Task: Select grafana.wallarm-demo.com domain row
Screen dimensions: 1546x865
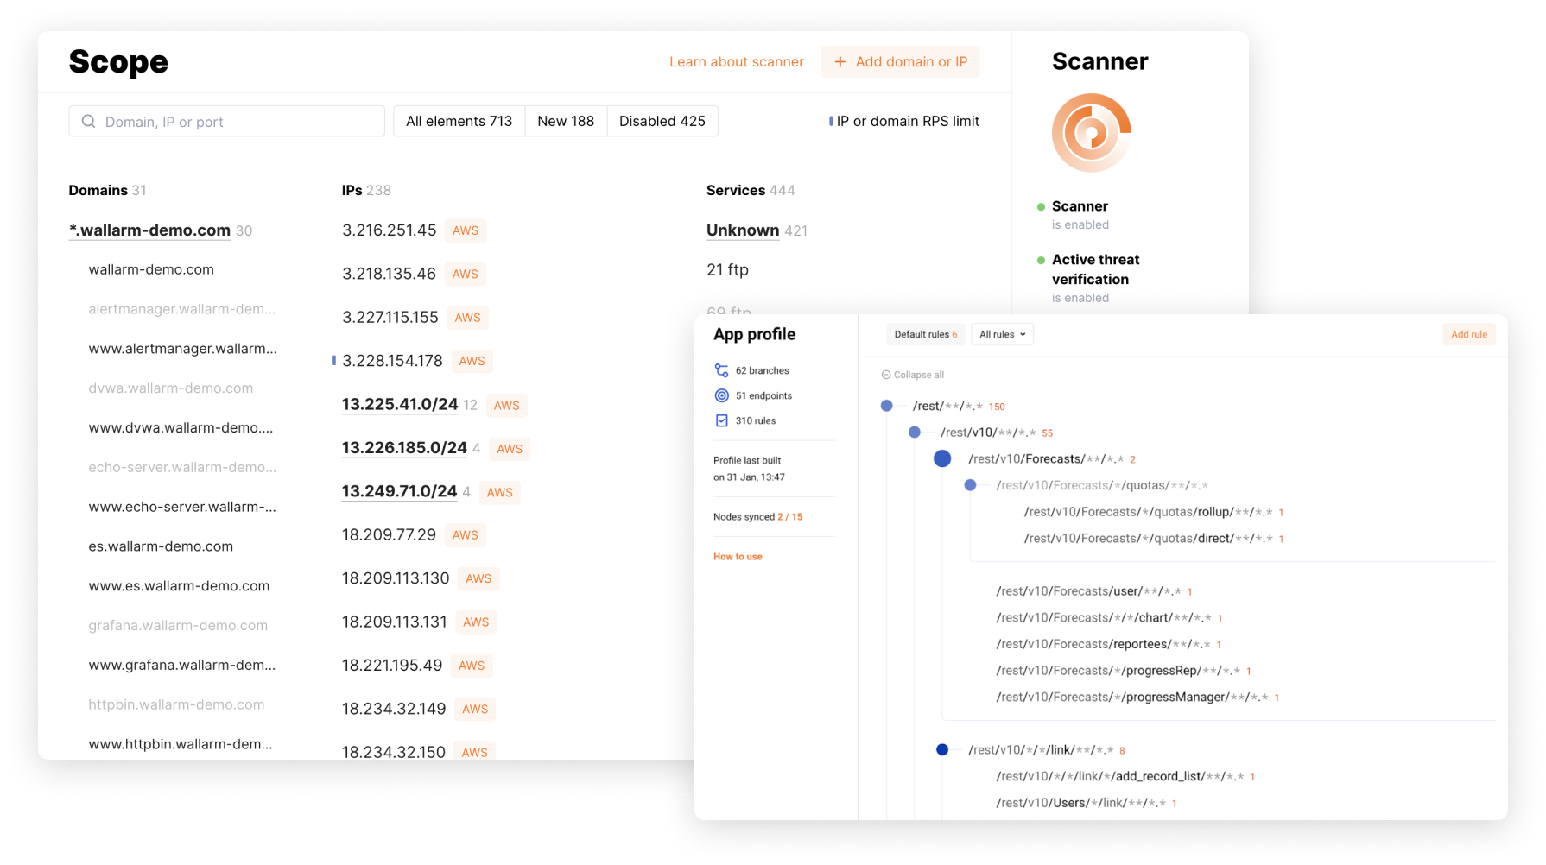Action: (178, 626)
